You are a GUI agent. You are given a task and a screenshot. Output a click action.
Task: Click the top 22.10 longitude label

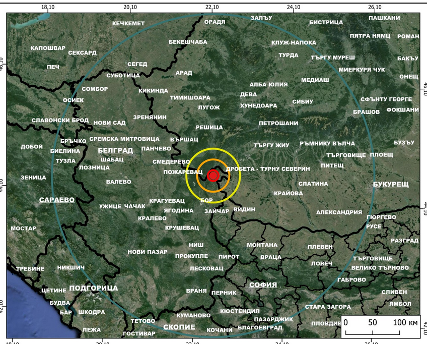coord(212,7)
